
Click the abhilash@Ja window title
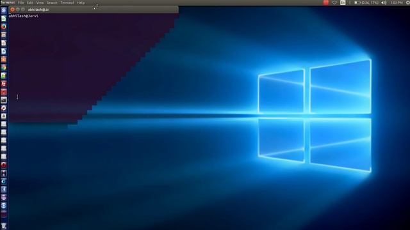coord(38,10)
